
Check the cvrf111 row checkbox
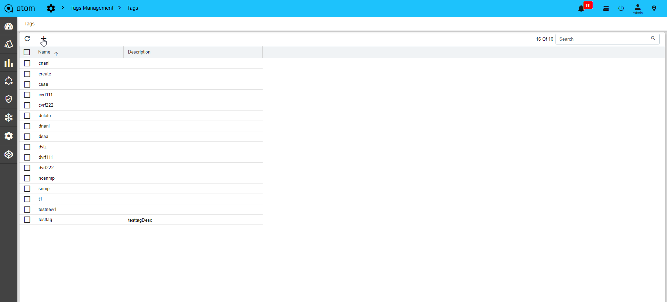tap(27, 95)
